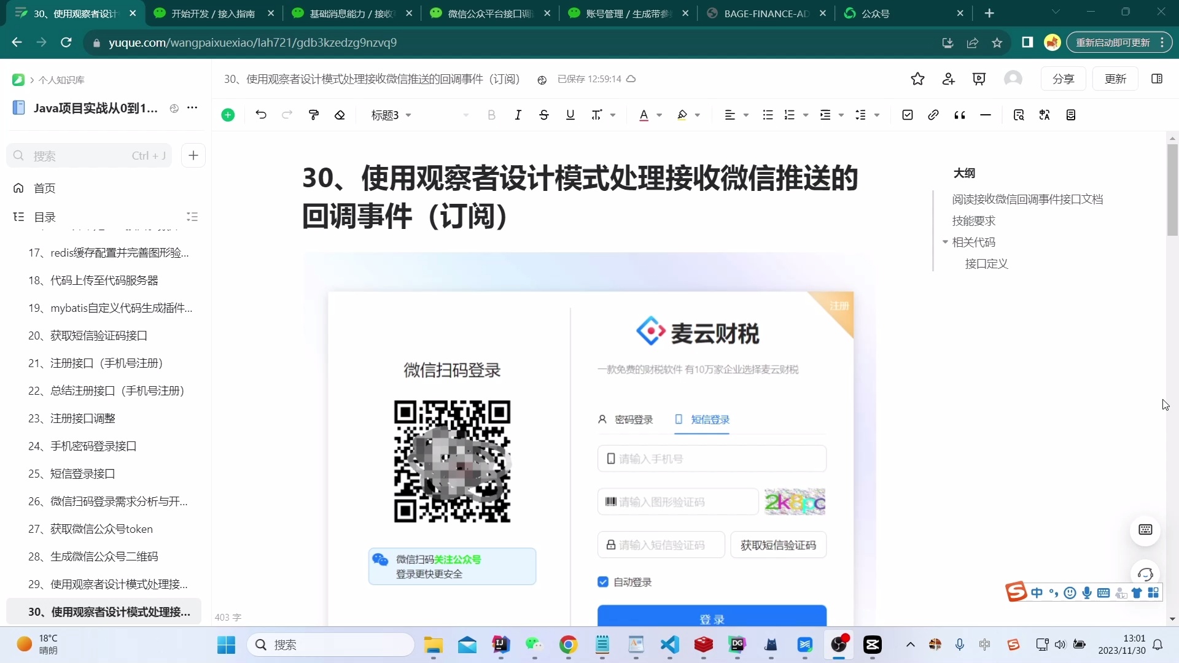Toggle italic formatting
The height and width of the screenshot is (663, 1179).
point(518,115)
